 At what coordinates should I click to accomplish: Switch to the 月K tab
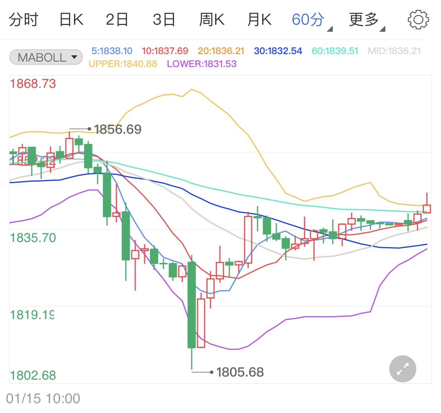[x=260, y=20]
